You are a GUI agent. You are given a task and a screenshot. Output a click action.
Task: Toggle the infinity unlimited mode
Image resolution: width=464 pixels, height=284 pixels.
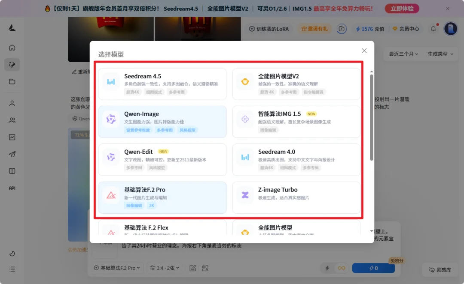(x=342, y=267)
